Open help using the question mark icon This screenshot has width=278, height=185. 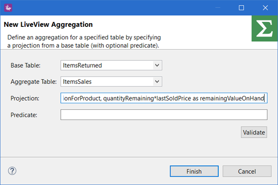[x=12, y=171]
